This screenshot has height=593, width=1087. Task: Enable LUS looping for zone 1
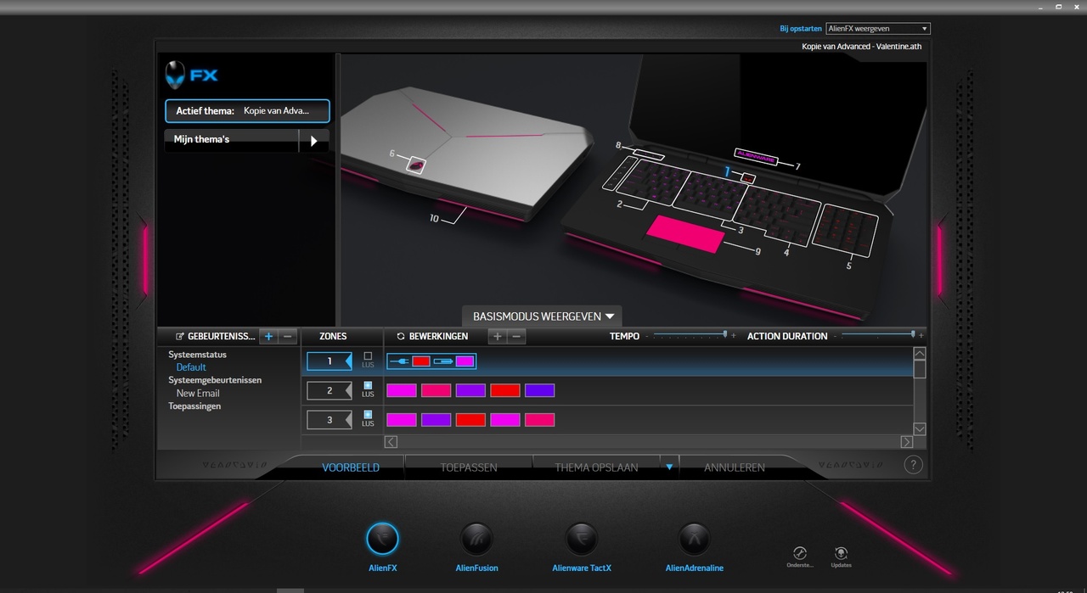[367, 356]
